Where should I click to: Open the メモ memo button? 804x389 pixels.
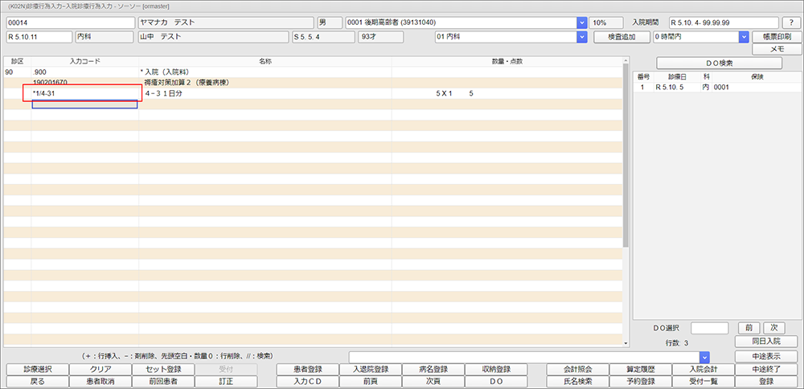(777, 49)
